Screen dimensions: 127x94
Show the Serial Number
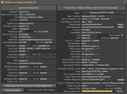(121, 24)
